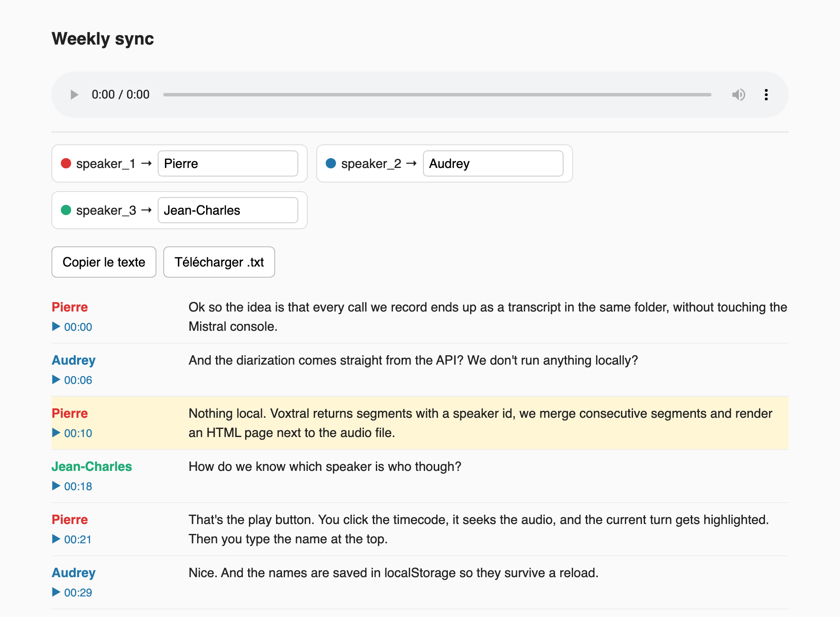Click the Jean-Charles speaker name in the transcript
The height and width of the screenshot is (617, 840).
pyautogui.click(x=92, y=467)
